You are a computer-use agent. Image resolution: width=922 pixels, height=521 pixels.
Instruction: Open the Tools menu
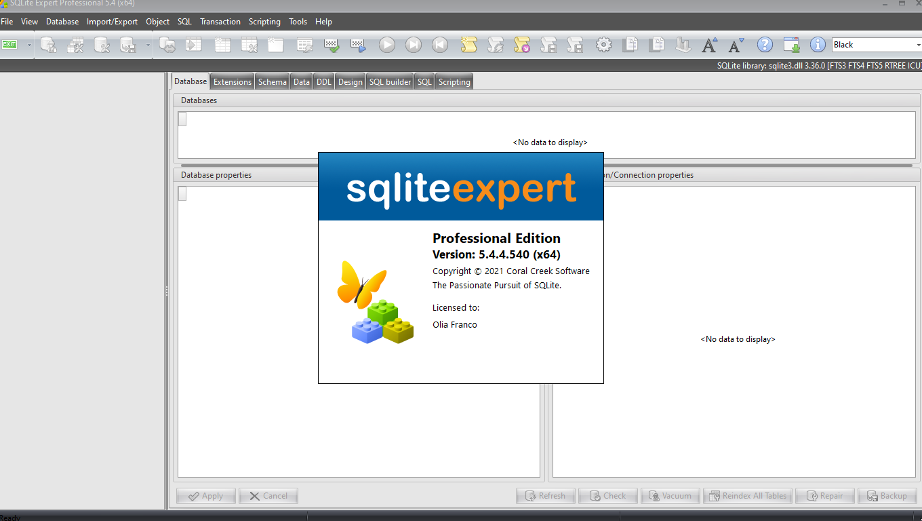[298, 22]
